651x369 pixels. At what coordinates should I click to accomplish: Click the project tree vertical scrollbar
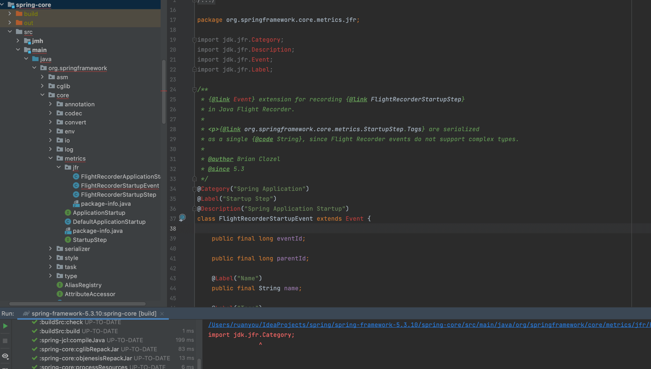pos(163,91)
